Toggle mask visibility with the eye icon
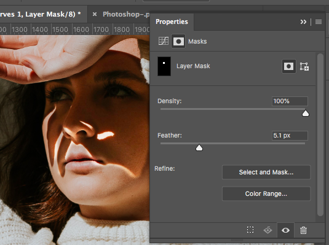This screenshot has height=245, width=329. coord(285,230)
